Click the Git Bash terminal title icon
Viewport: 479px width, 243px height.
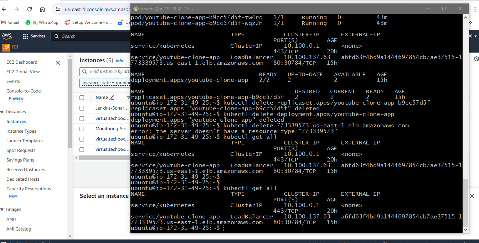(136, 9)
